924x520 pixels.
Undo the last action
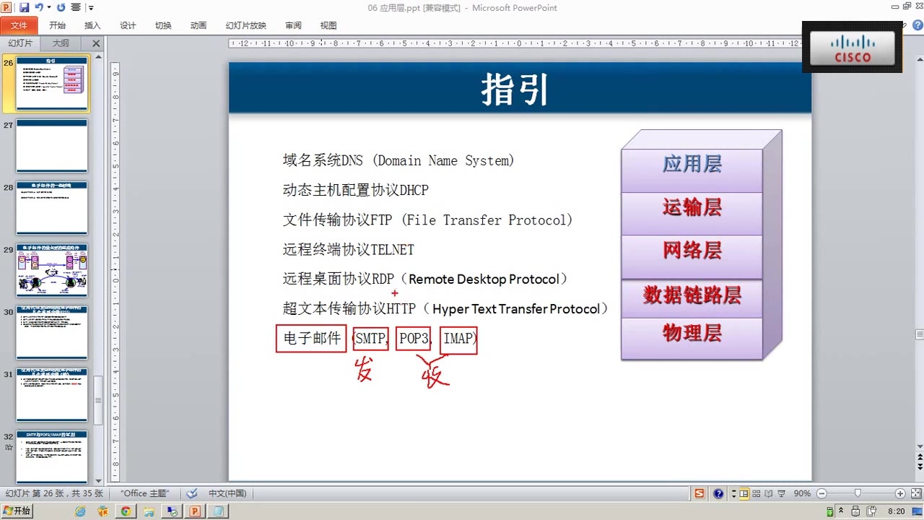coord(39,7)
